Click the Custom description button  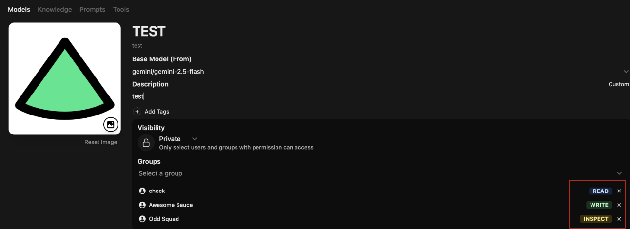(618, 84)
